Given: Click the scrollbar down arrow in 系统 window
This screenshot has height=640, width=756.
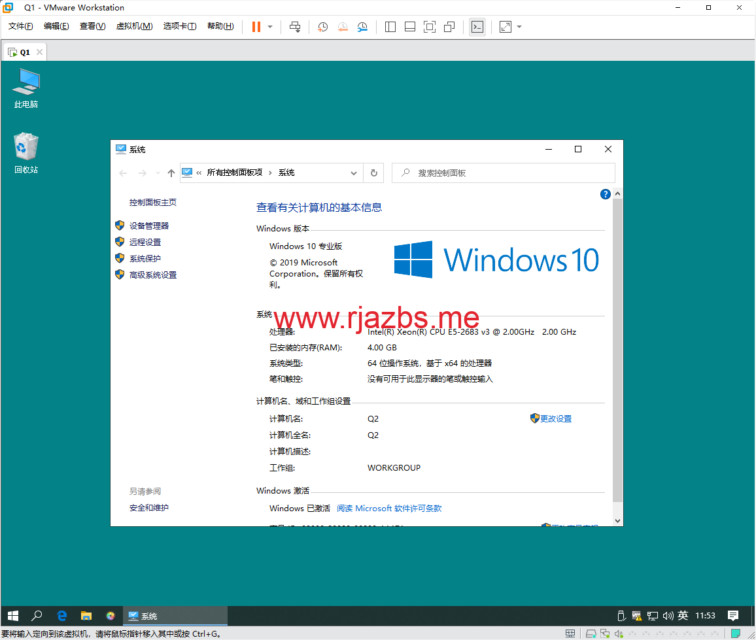Looking at the screenshot, I should point(617,520).
